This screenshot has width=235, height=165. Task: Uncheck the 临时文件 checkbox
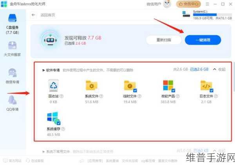coord(135,91)
